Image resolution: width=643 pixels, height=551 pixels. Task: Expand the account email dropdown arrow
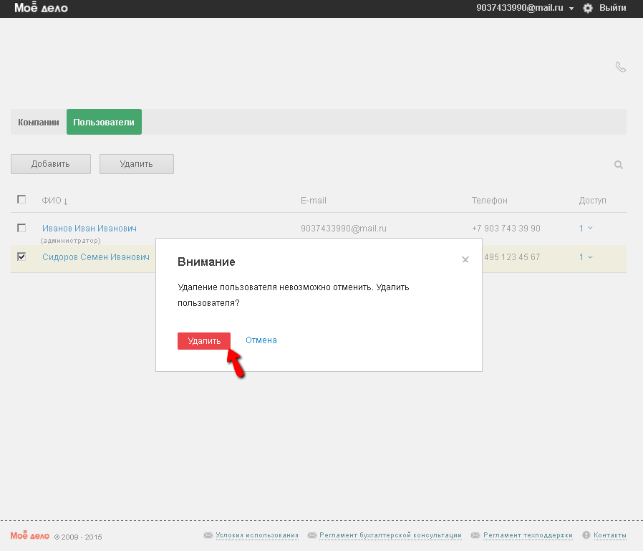(571, 9)
